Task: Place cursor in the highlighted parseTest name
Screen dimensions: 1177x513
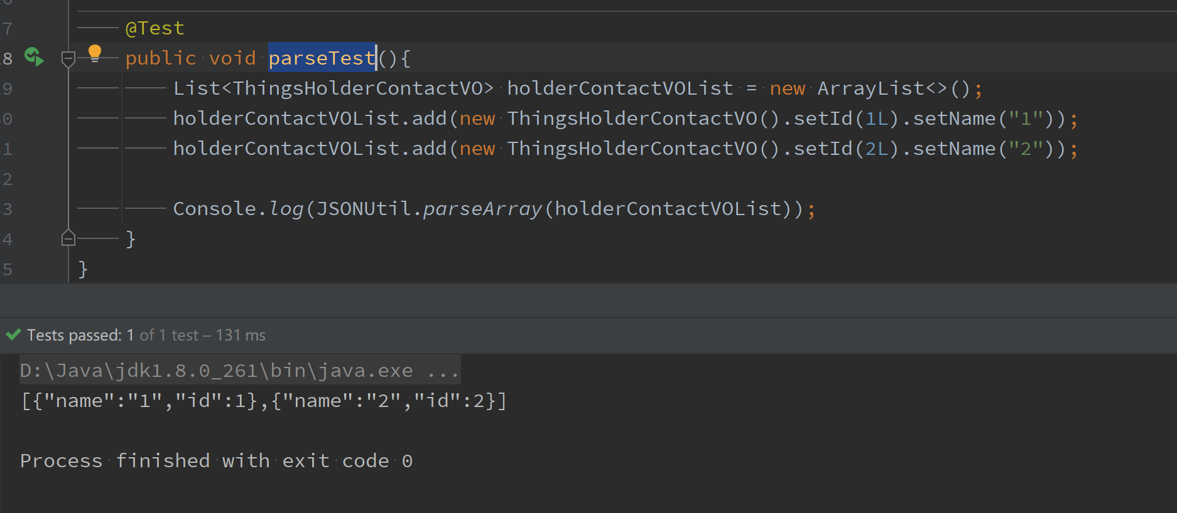Action: point(320,58)
